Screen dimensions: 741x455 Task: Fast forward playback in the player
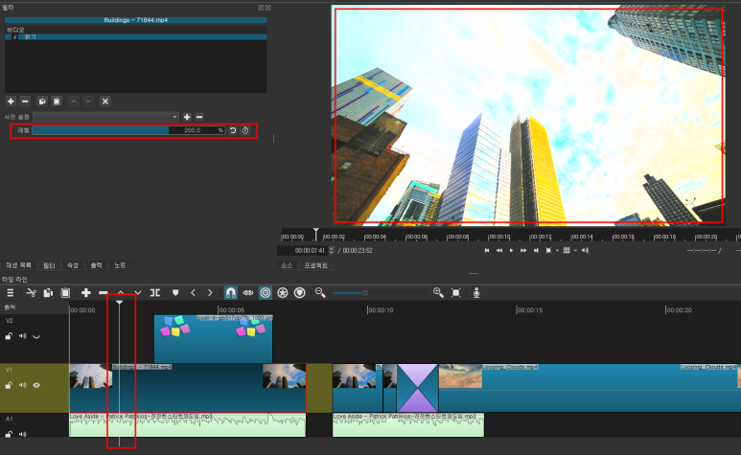[523, 251]
